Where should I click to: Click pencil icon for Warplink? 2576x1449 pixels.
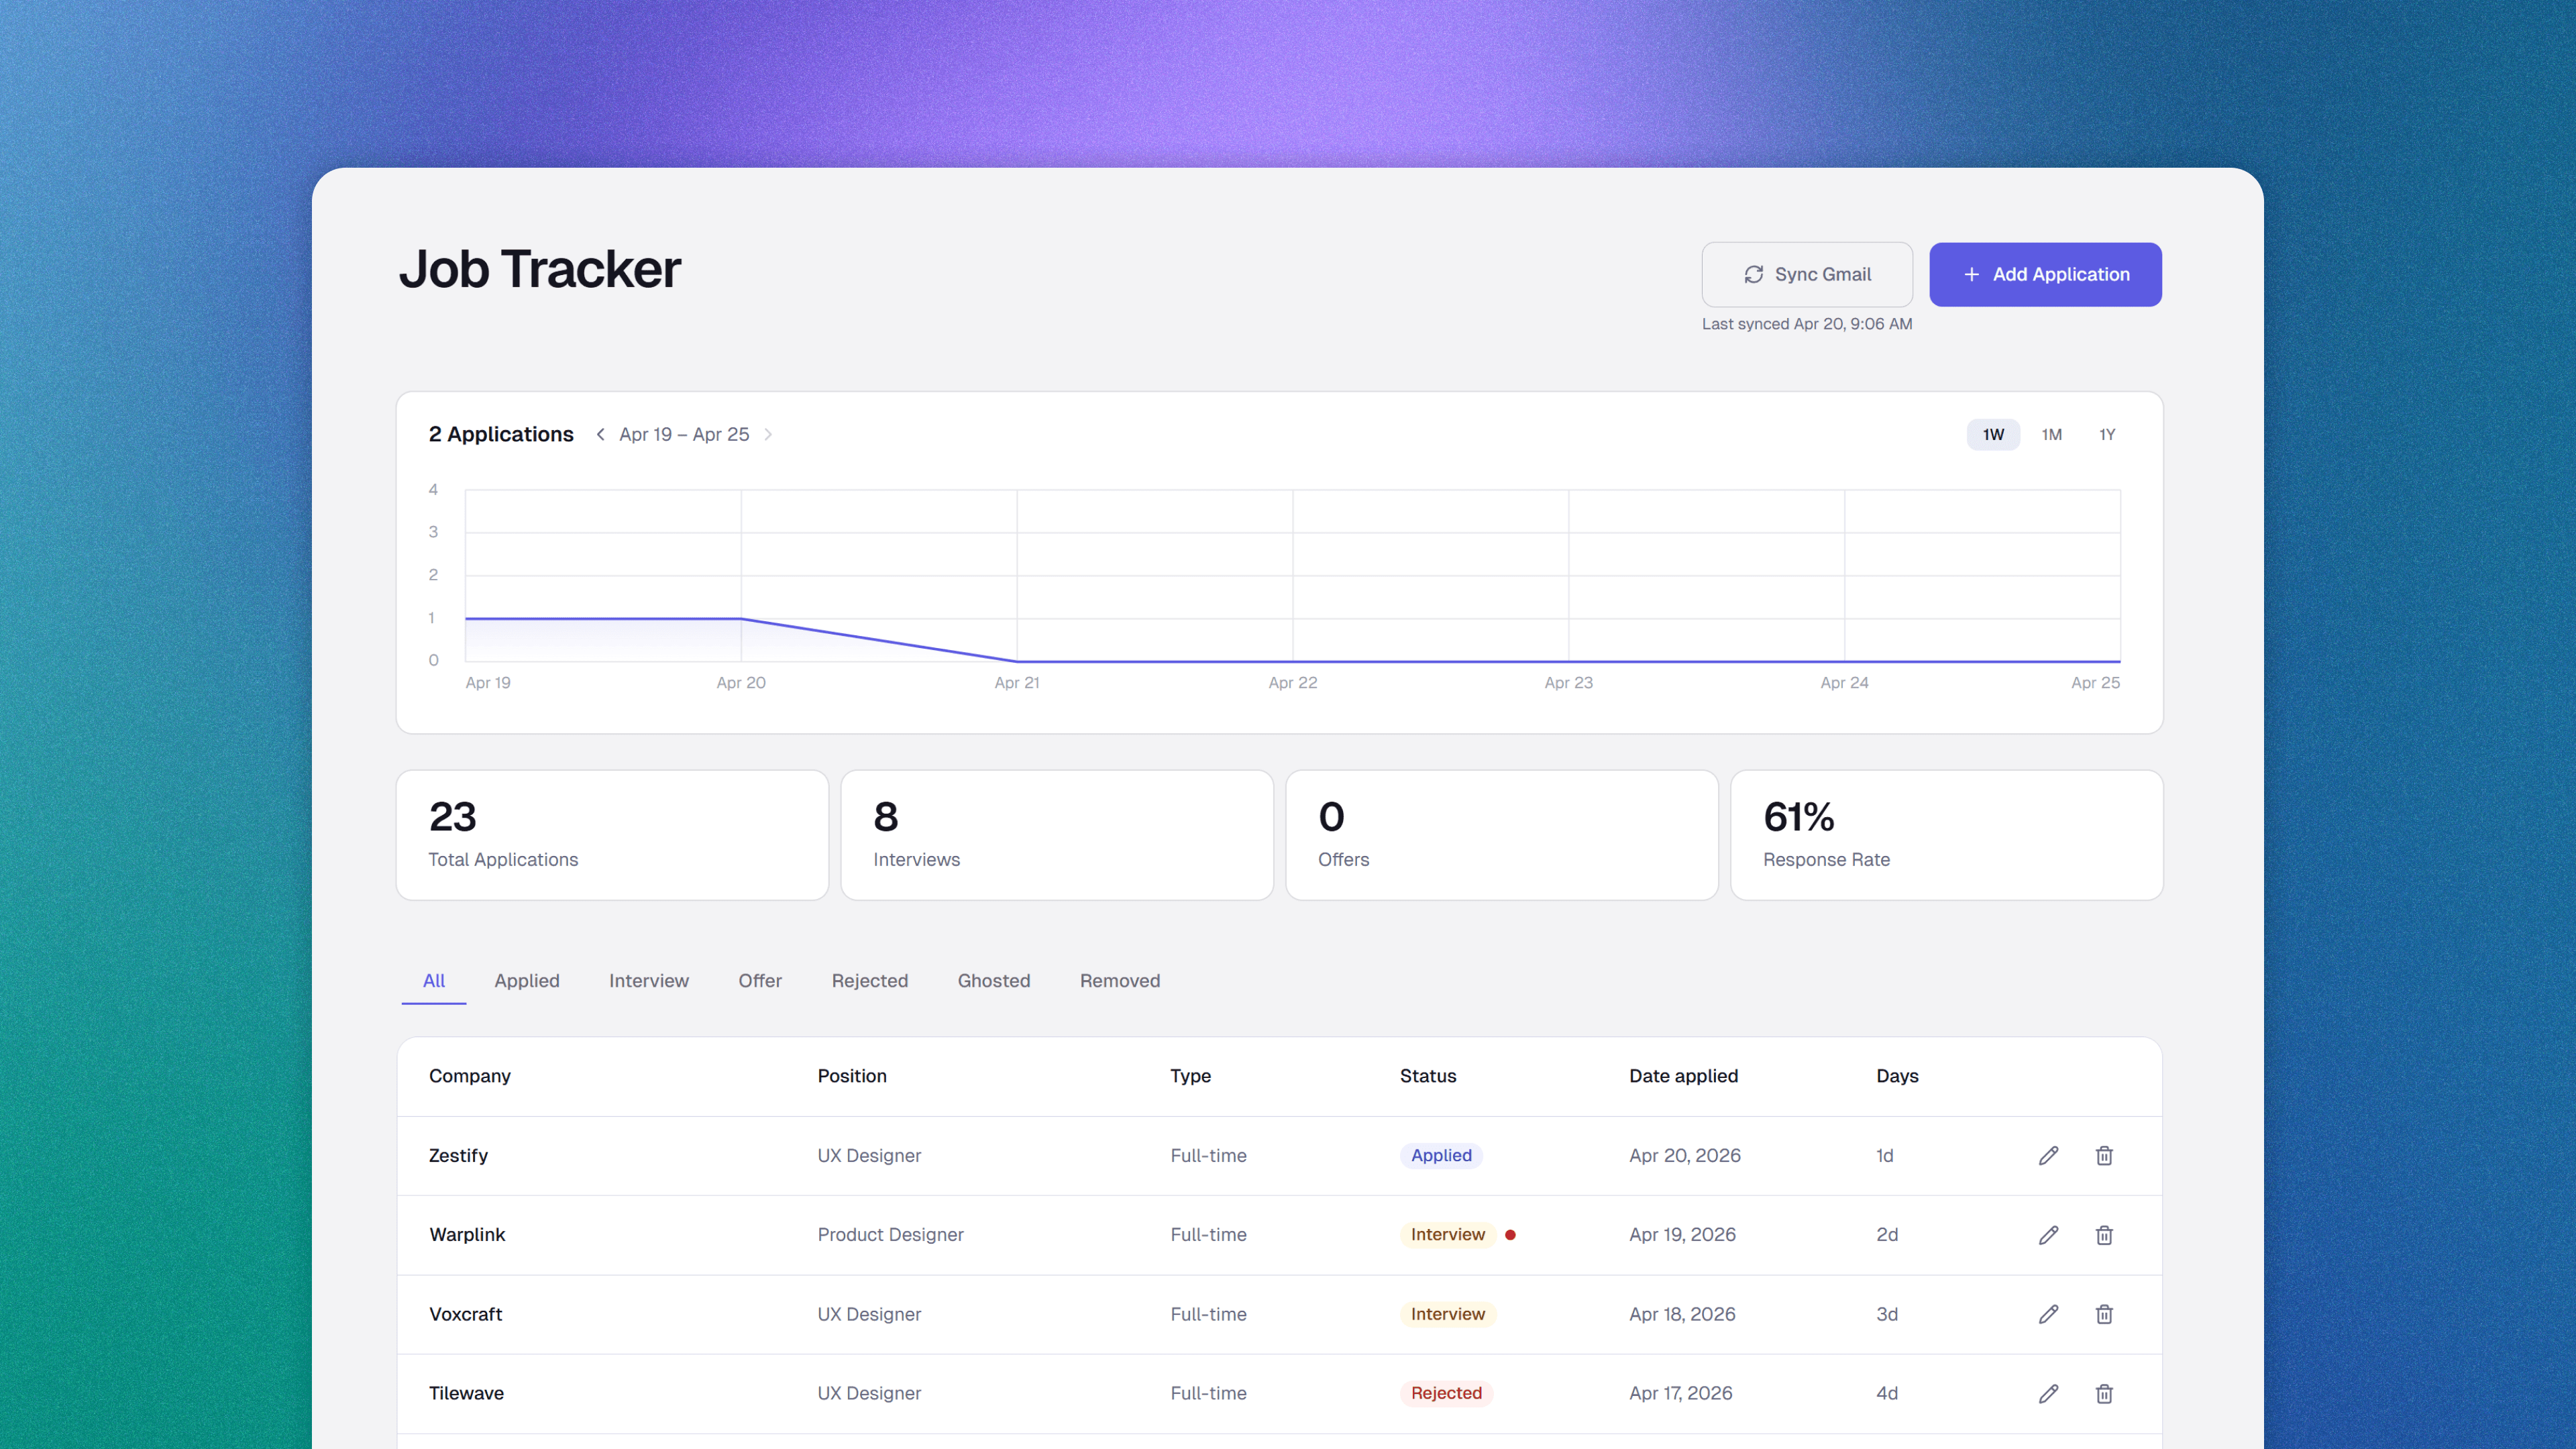2048,1235
